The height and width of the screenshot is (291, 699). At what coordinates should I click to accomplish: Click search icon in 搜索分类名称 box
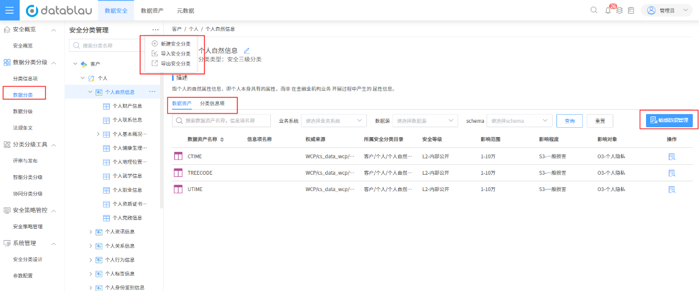[77, 46]
